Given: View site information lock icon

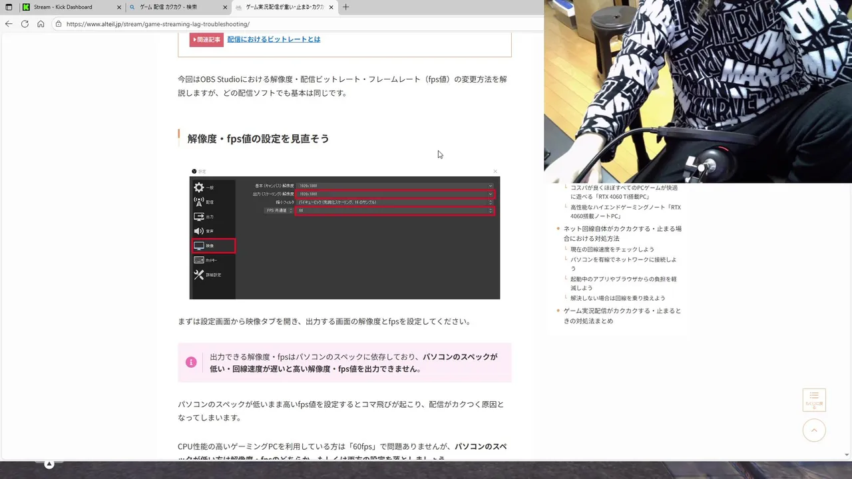Looking at the screenshot, I should click(59, 24).
